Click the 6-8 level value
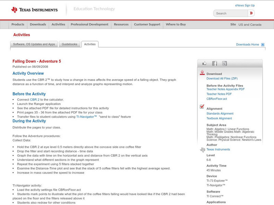Image resolution: width=274 pixels, height=205 pixels. point(209,160)
